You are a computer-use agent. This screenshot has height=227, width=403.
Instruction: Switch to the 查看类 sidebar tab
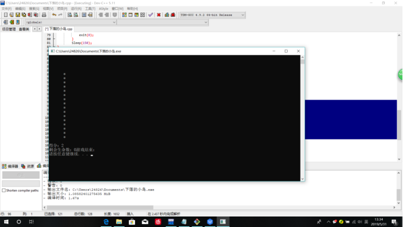24,29
